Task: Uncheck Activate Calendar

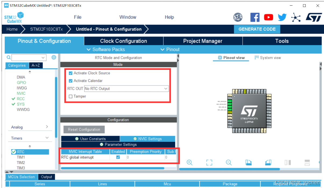Action: 70,81
